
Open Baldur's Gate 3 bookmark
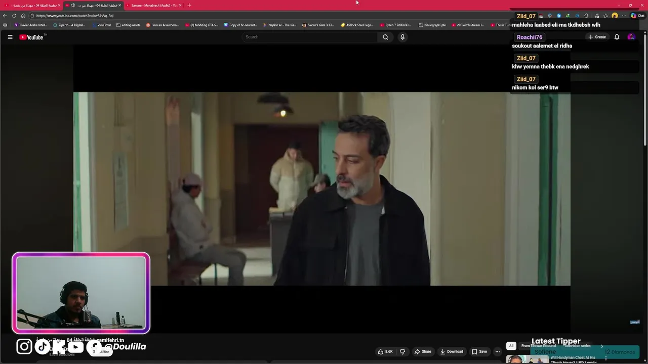(318, 25)
